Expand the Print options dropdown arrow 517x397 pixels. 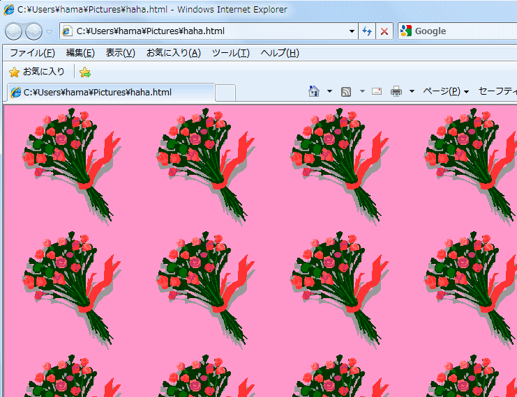[412, 91]
